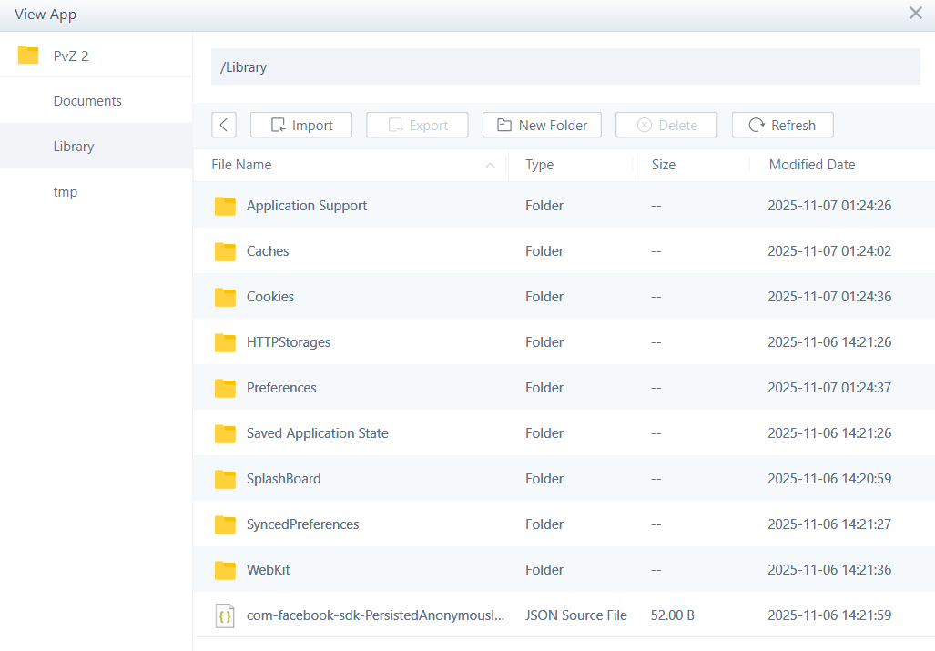Image resolution: width=935 pixels, height=651 pixels.
Task: Click the Preferences folder icon
Action: (226, 388)
